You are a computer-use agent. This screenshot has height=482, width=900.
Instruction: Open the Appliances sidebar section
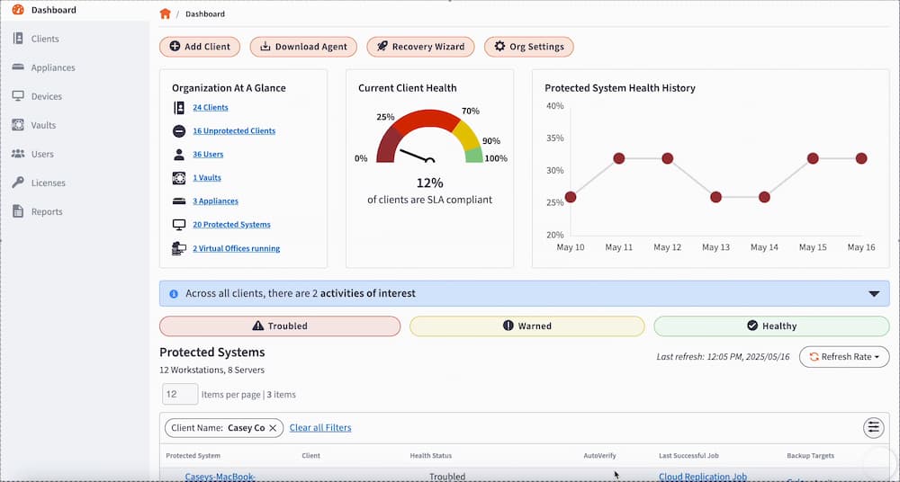52,67
